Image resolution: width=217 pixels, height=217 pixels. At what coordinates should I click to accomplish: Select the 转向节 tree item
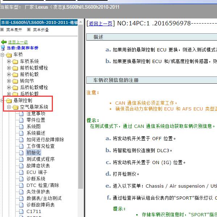pyautogui.click(x=27, y=81)
